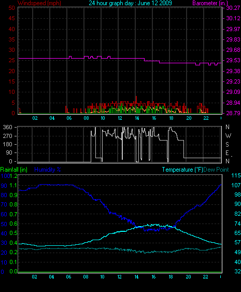Click hour label 22 under windspeed graph
The width and height of the screenshot is (241, 292).
206,118
